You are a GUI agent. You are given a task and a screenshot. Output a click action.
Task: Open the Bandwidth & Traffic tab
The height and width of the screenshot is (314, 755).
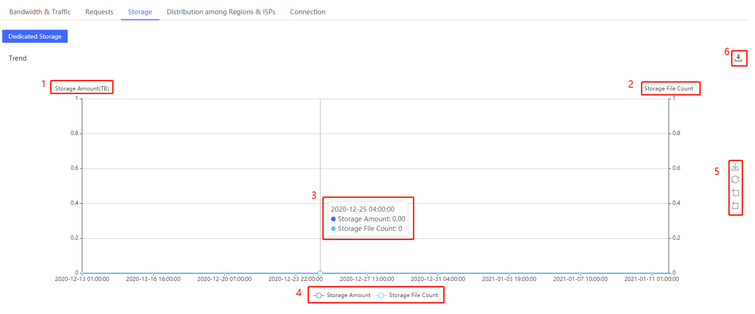pos(40,12)
